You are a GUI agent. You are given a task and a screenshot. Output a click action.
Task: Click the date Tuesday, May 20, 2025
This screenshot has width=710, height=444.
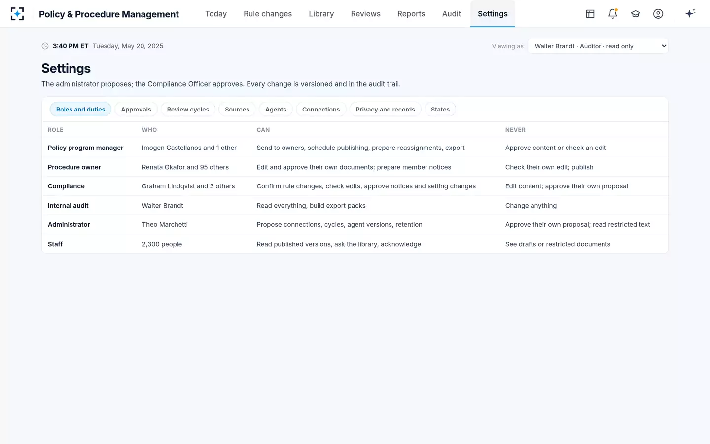pos(128,46)
